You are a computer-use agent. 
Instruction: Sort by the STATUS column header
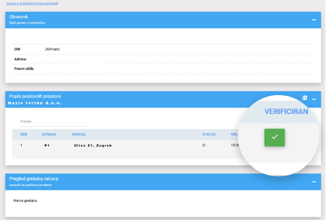pyautogui.click(x=209, y=134)
